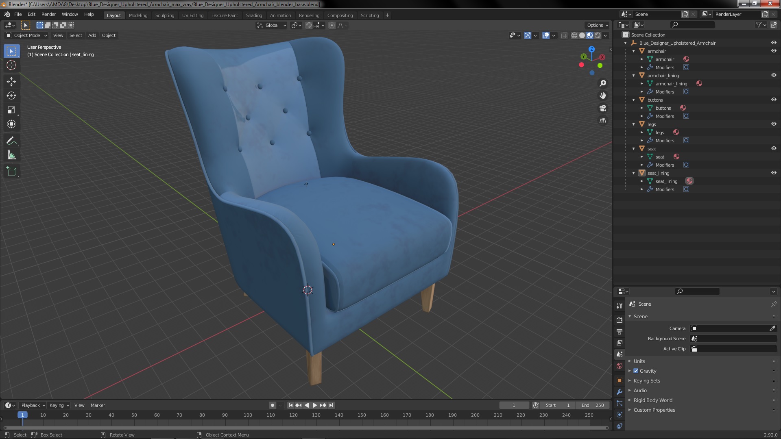Image resolution: width=781 pixels, height=439 pixels.
Task: Open Object properties tab icon
Action: [620, 380]
